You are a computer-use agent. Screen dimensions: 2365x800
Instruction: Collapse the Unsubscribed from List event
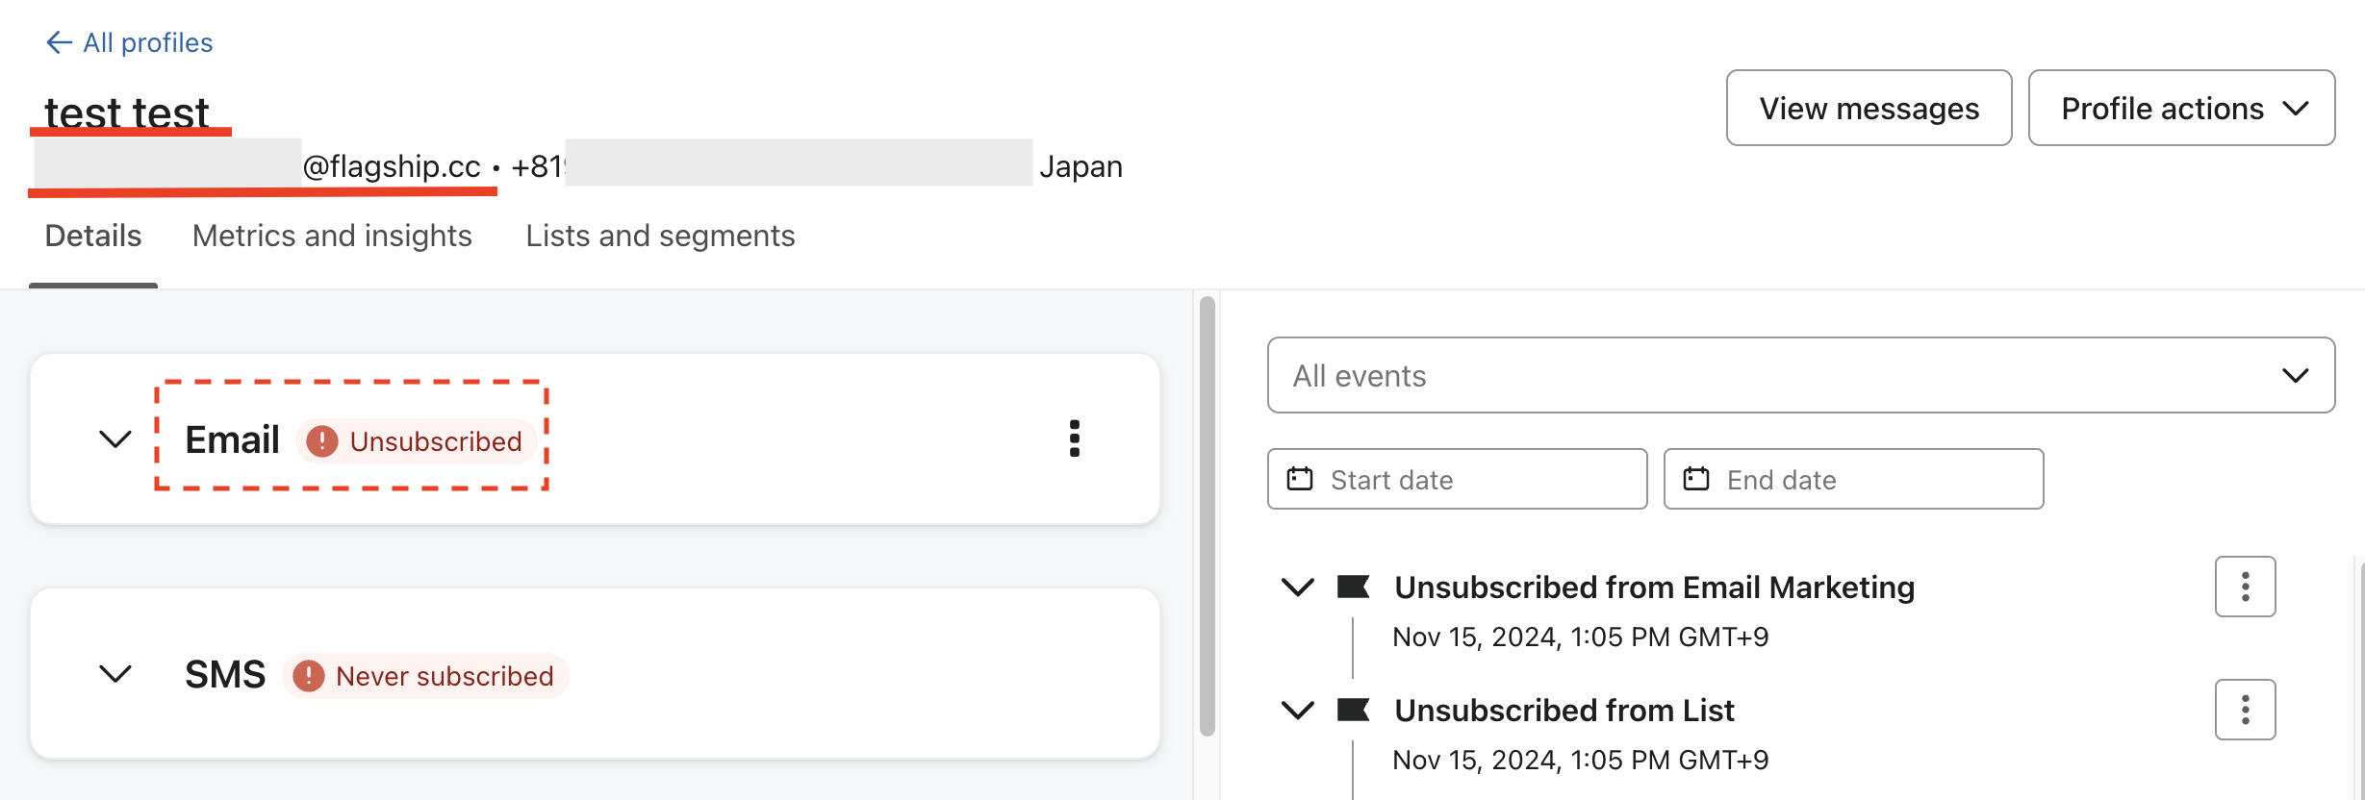pyautogui.click(x=1298, y=710)
